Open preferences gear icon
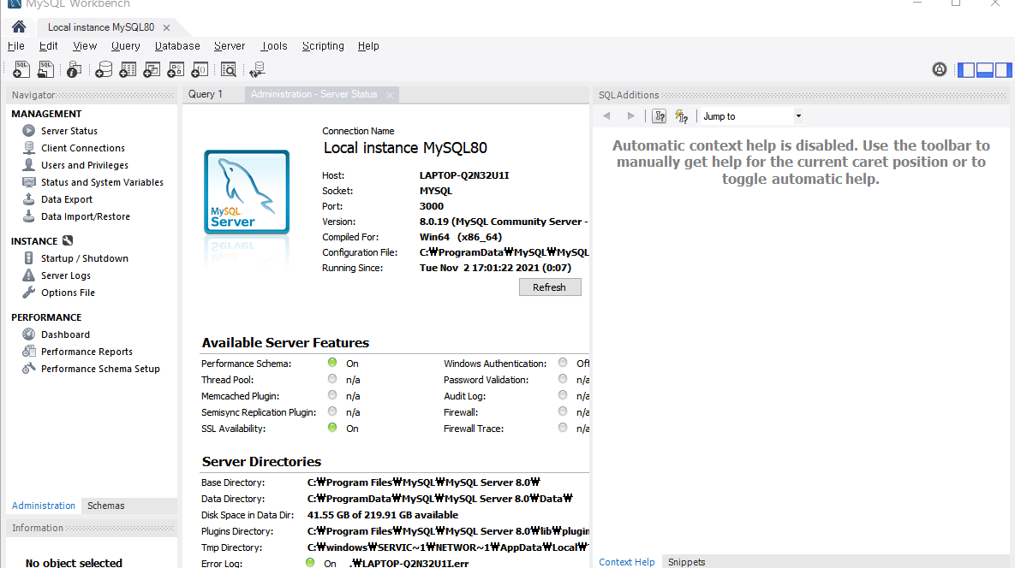 [940, 69]
